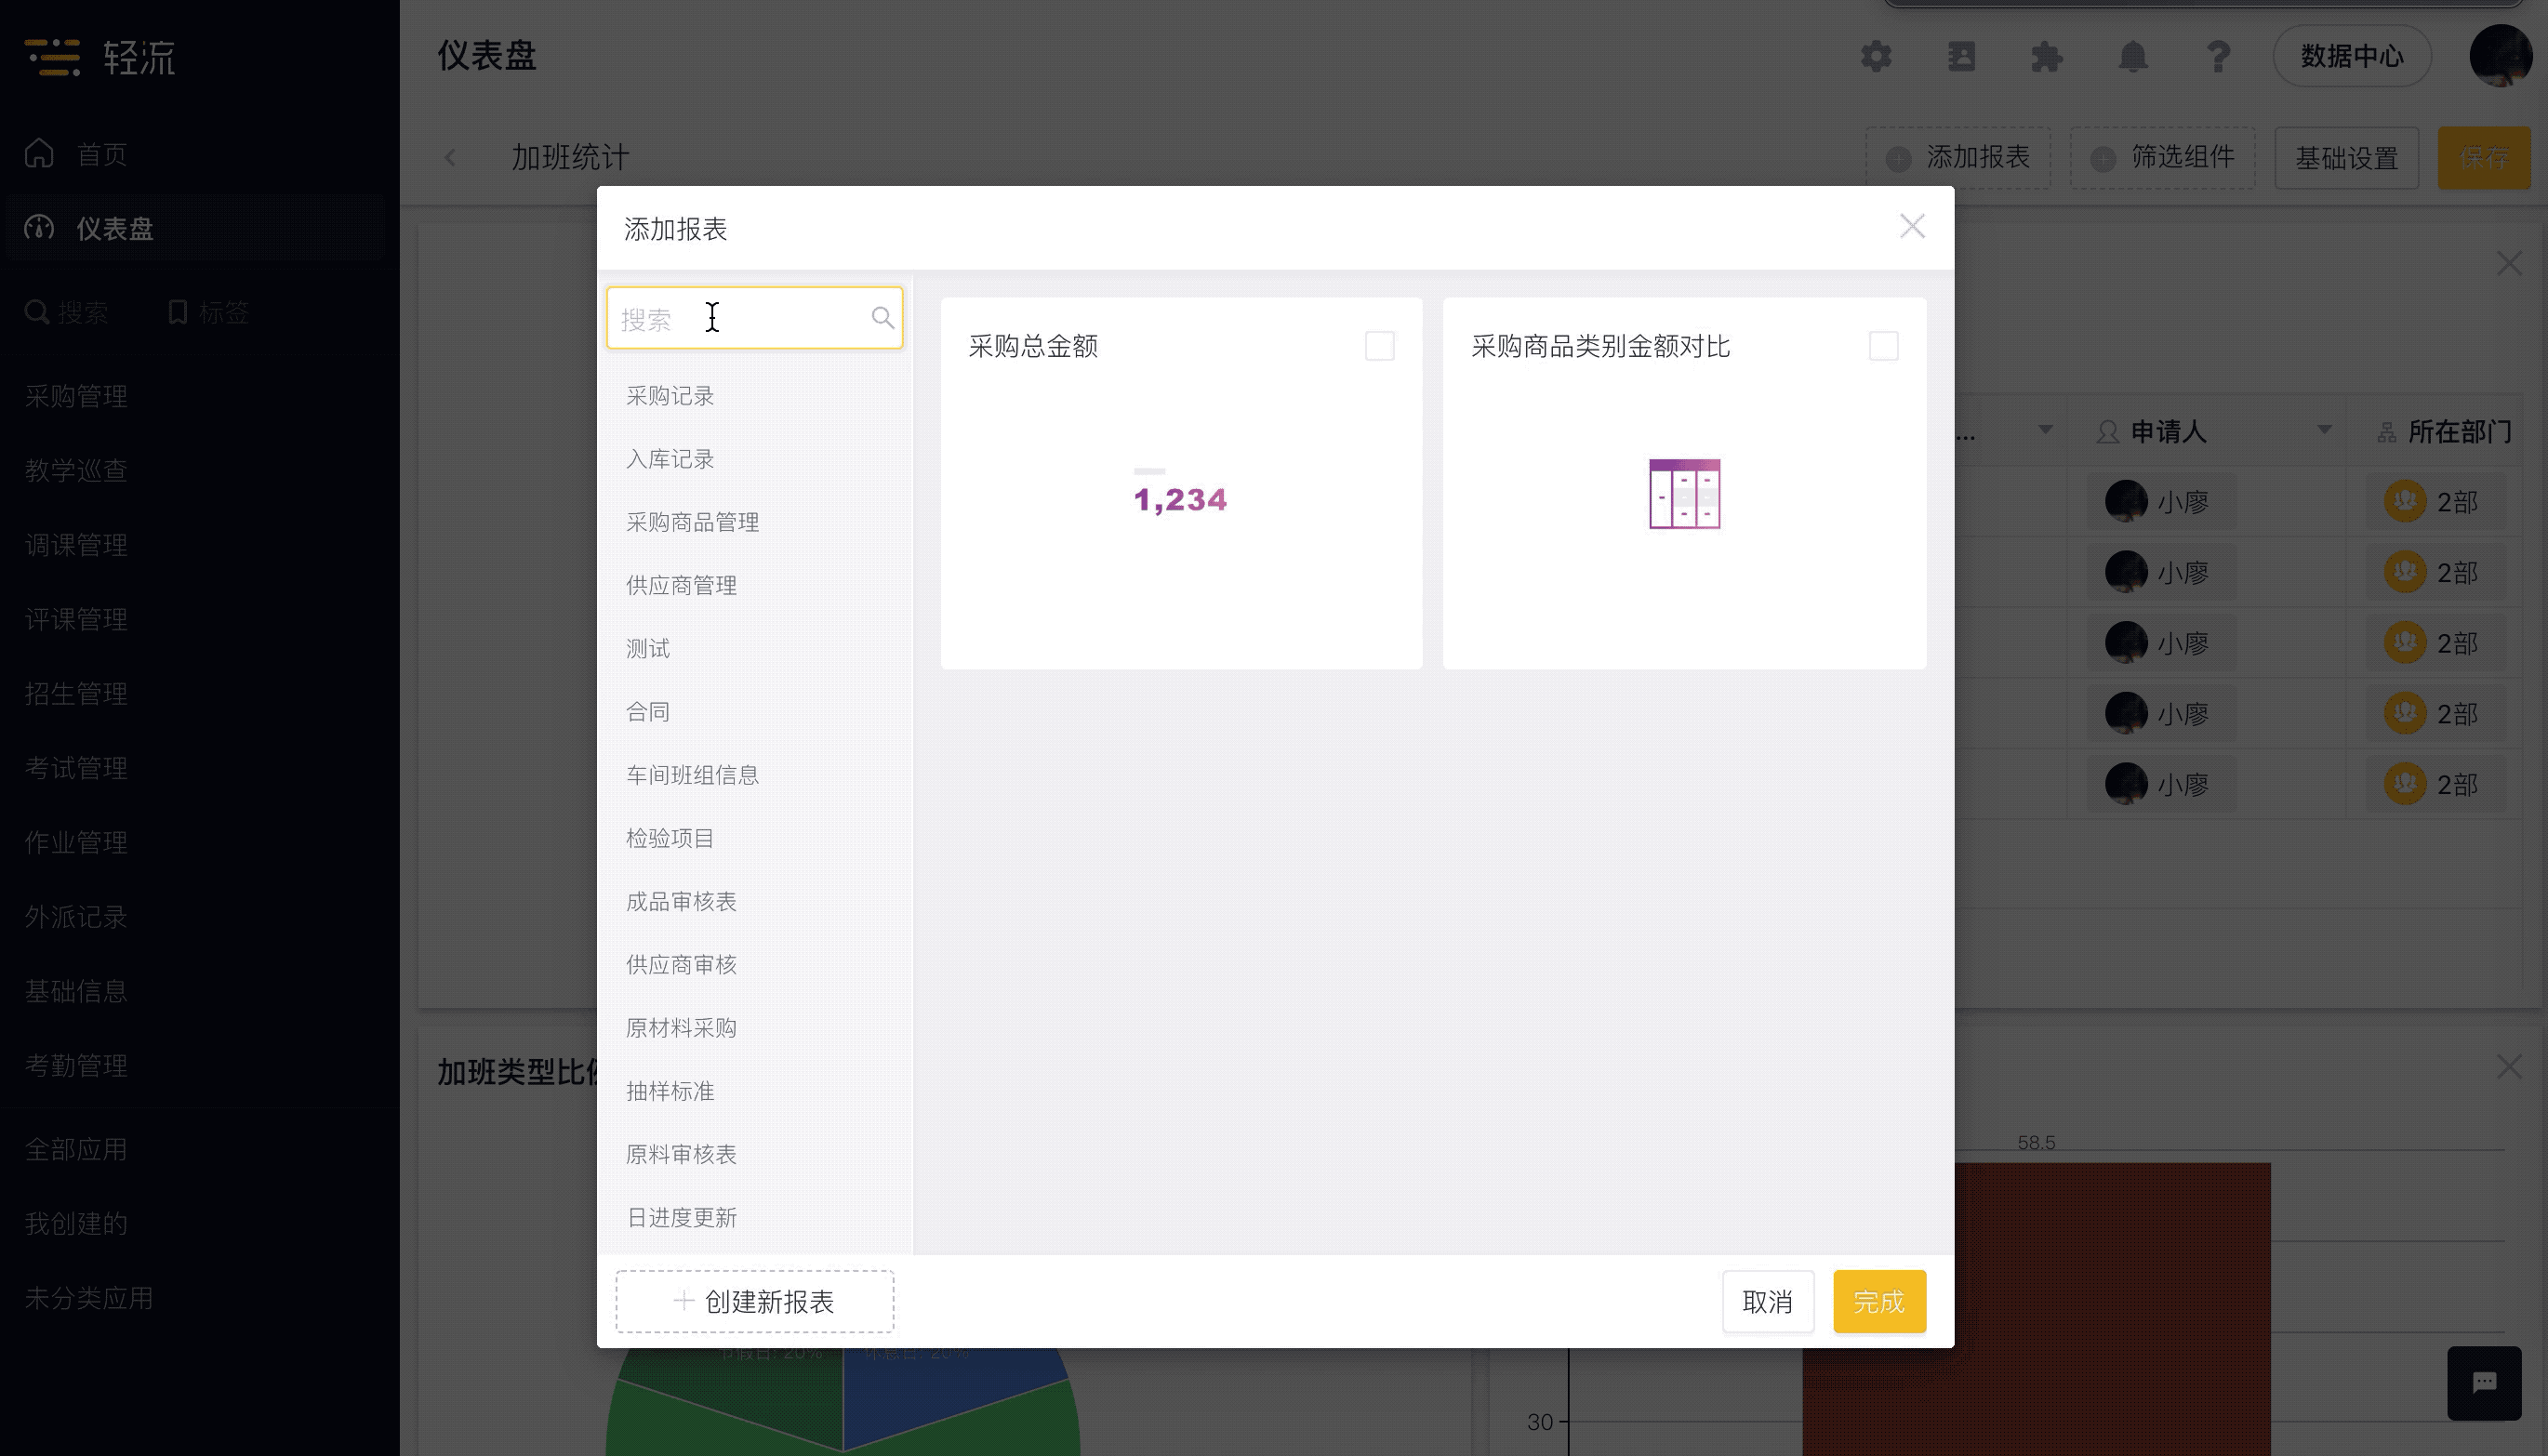This screenshot has width=2548, height=1456.
Task: Check the 采购总金额 checkbox
Action: pos(1379,346)
